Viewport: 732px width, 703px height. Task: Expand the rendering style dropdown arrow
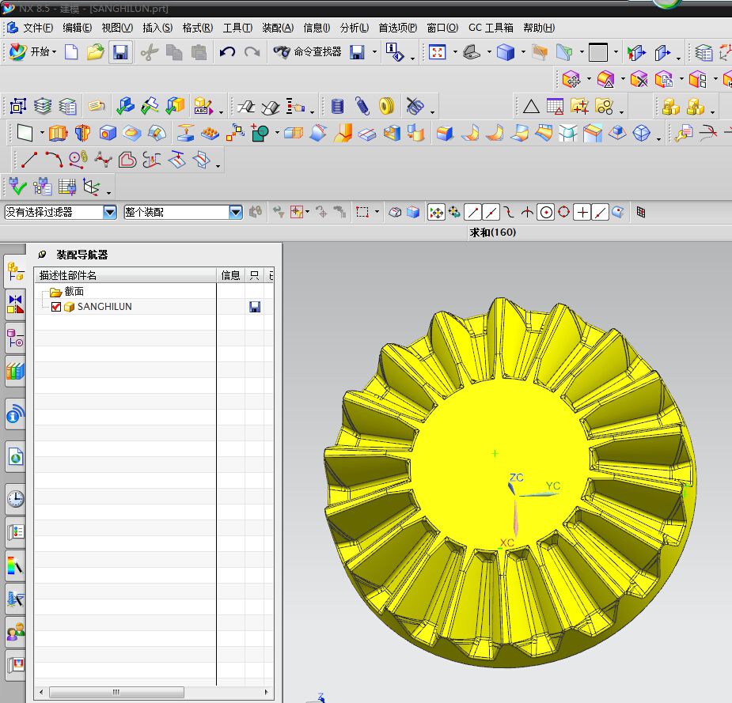pyautogui.click(x=523, y=53)
